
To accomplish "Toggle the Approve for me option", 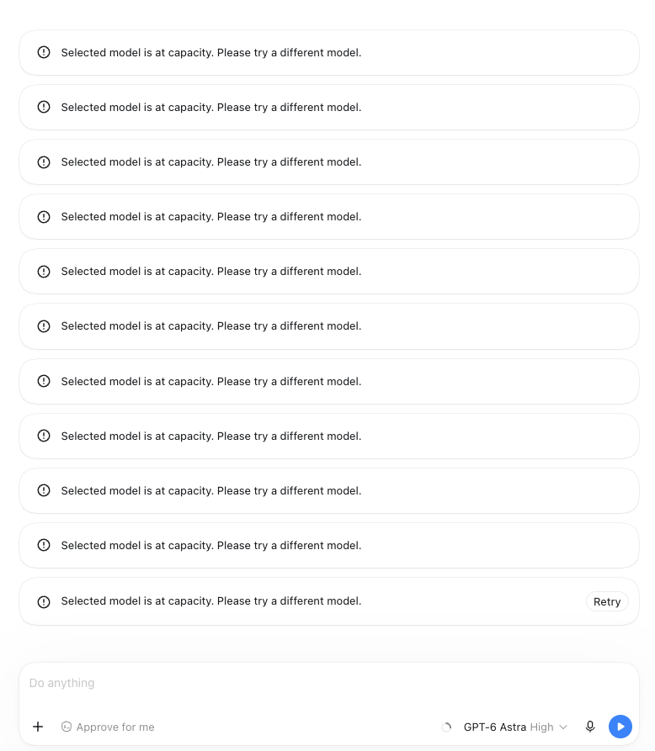I will (x=108, y=727).
